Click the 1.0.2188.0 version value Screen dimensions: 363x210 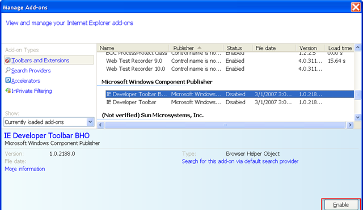62,153
